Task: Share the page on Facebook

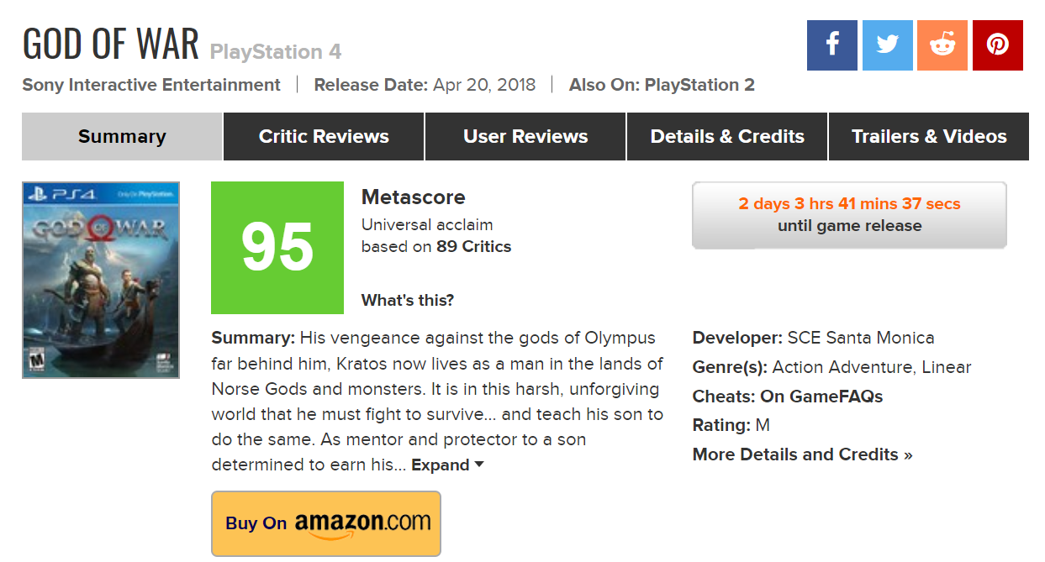Action: click(x=831, y=45)
